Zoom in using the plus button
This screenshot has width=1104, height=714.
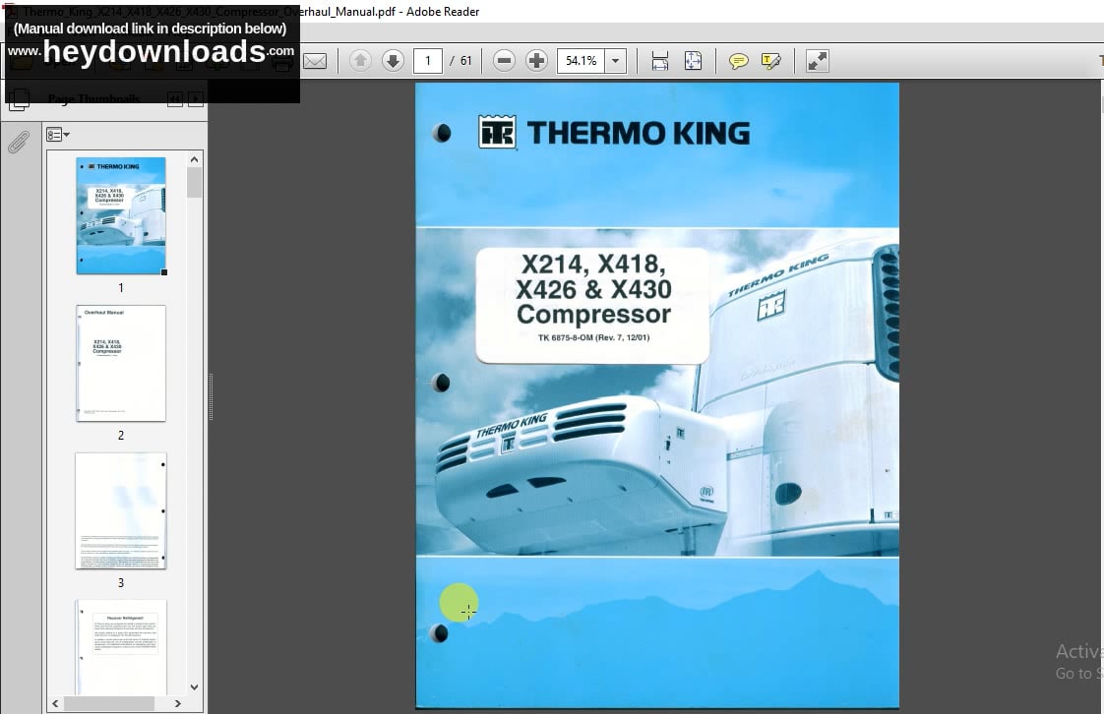pyautogui.click(x=536, y=61)
